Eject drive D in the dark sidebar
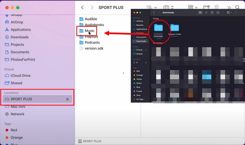Screen dimensions: 245x145 (x=146, y=62)
